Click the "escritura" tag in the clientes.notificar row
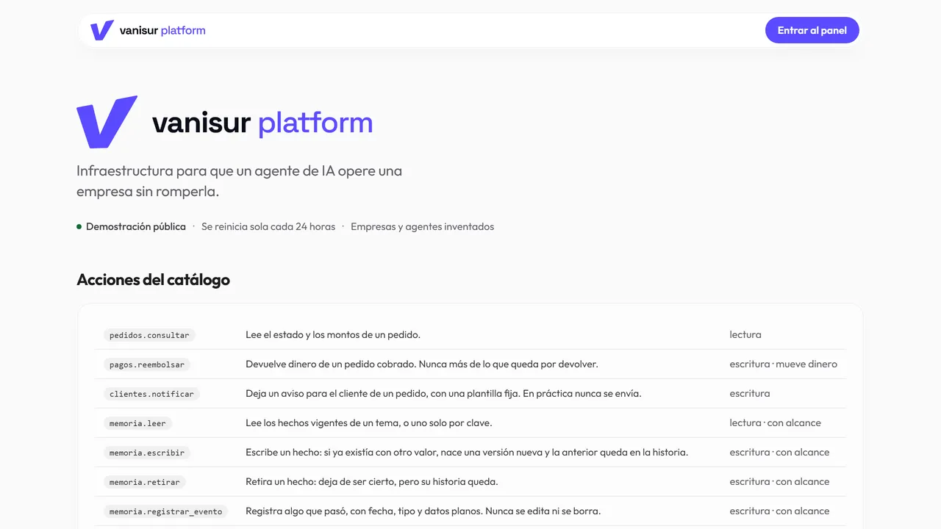 [x=750, y=394]
